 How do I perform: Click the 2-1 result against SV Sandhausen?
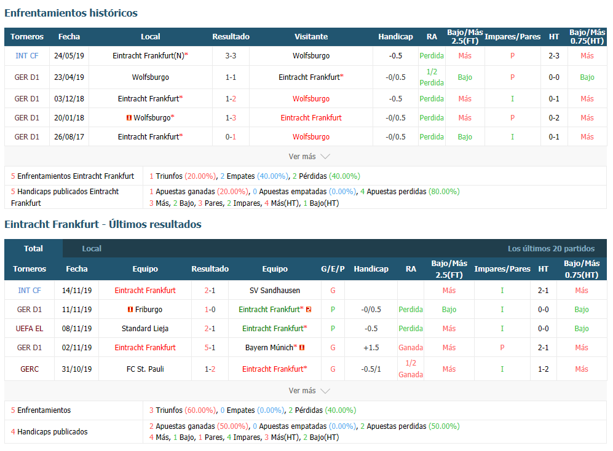coord(210,291)
